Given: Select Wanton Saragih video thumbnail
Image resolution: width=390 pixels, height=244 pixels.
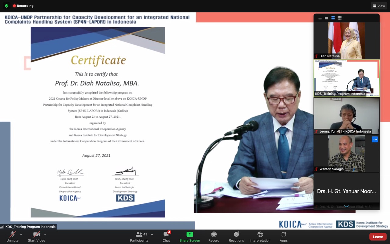Looking at the screenshot, I should [347, 153].
